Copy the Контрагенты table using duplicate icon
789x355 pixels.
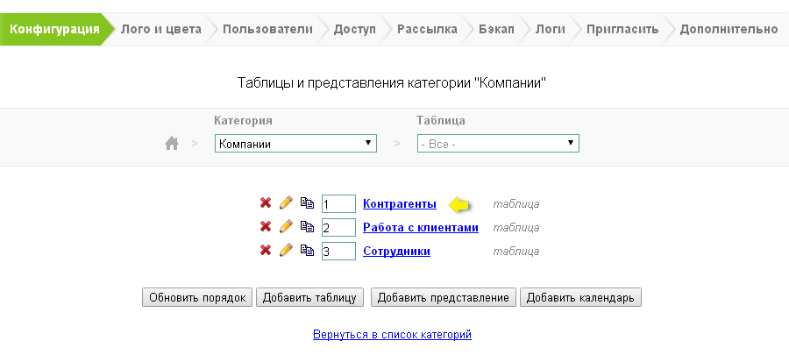point(307,203)
